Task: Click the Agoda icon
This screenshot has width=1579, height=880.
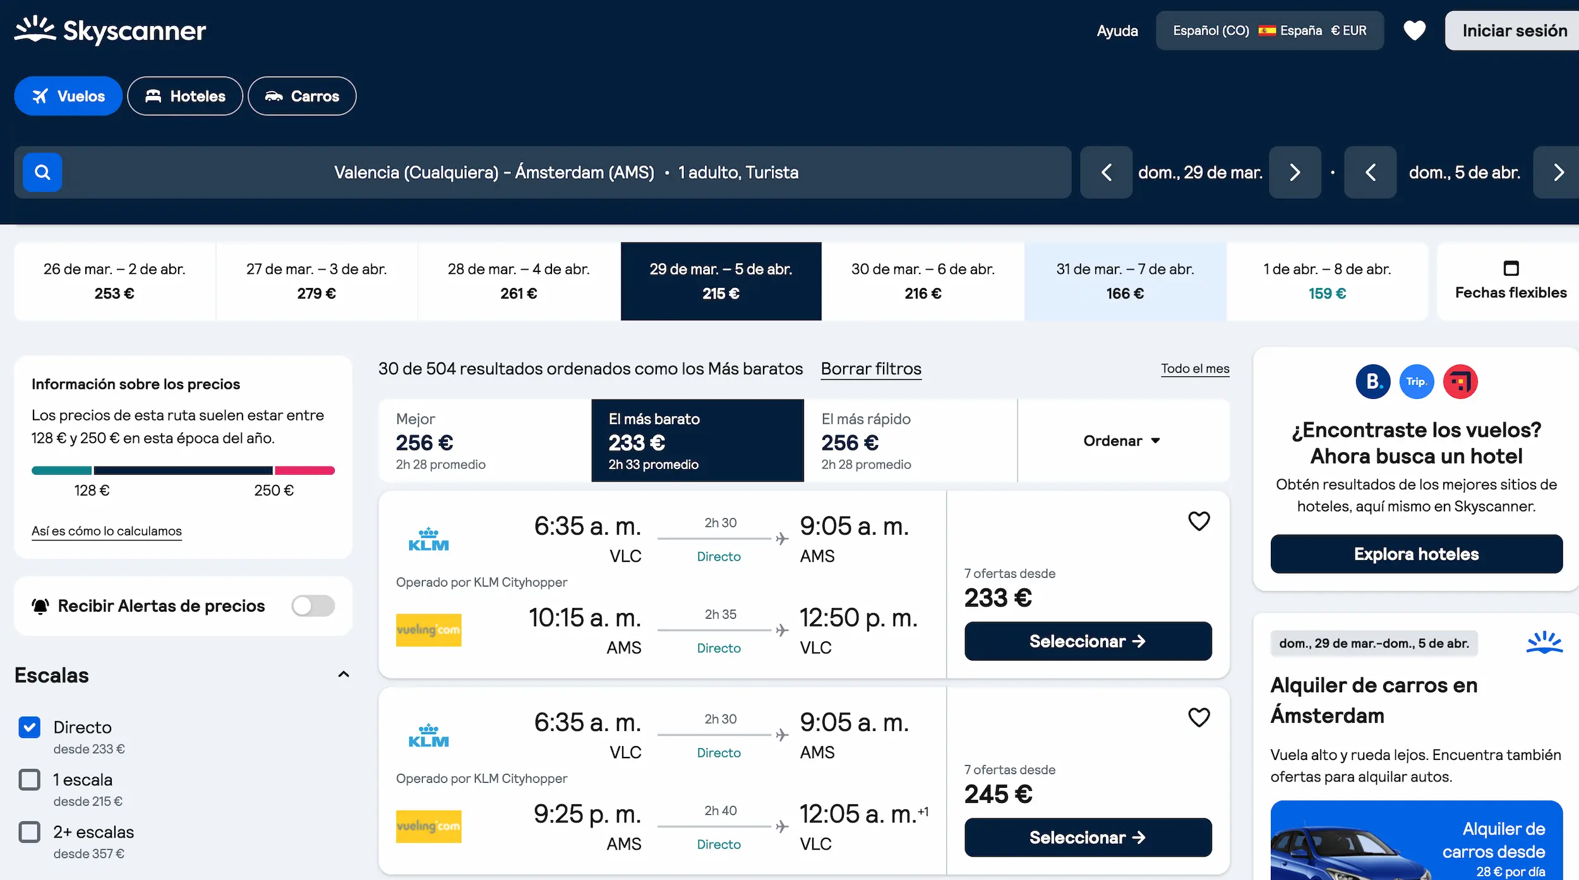Action: [x=1460, y=381]
